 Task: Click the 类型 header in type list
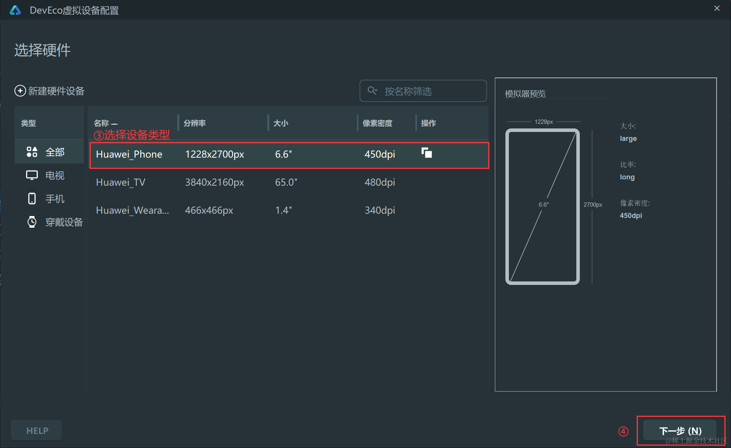coord(28,123)
